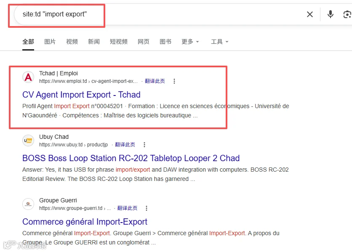This screenshot has width=352, height=252.
Task: Switch to the 图片 tab
Action: pyautogui.click(x=50, y=42)
